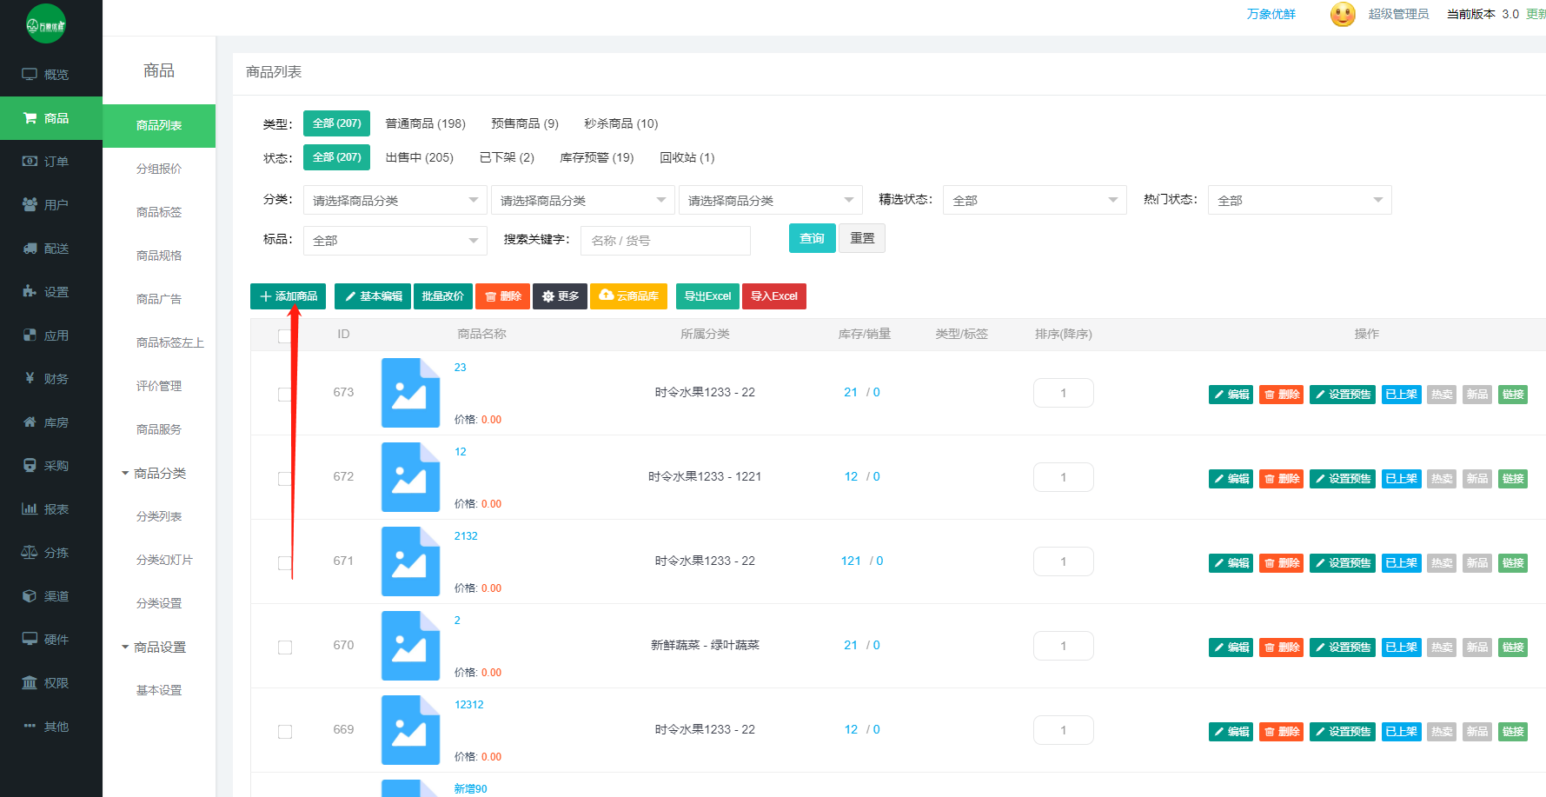Viewport: 1546px width, 797px height.
Task: Check the box for product ID 669
Action: pyautogui.click(x=285, y=732)
